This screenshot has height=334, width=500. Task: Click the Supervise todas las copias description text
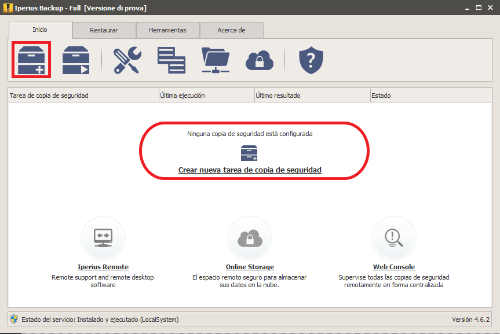coord(394,281)
